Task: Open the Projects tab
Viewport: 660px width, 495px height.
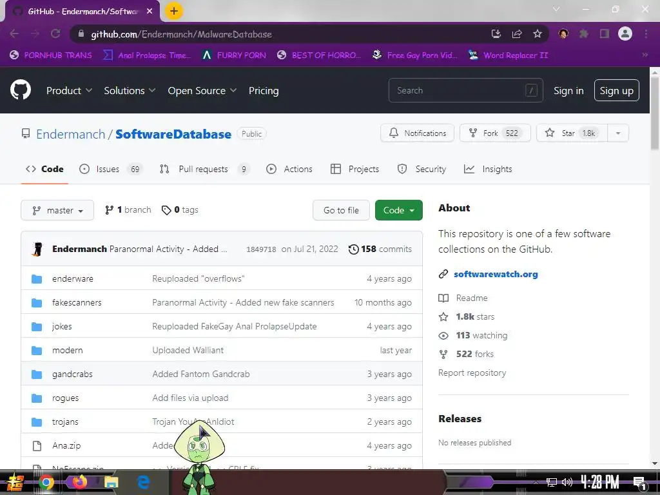Action: [355, 169]
